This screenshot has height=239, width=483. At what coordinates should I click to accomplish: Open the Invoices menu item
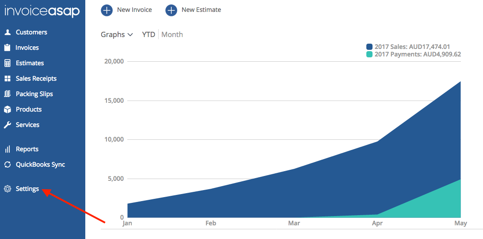coord(27,48)
